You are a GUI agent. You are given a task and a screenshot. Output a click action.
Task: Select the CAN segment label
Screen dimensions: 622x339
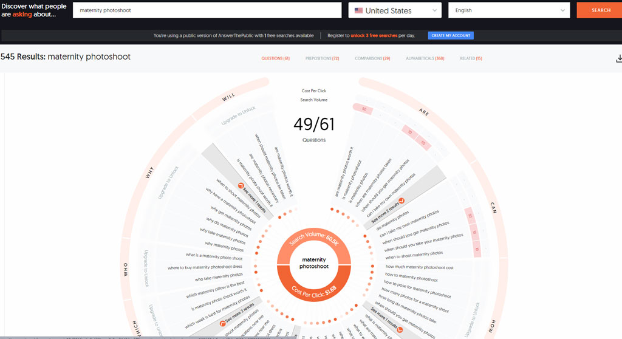pyautogui.click(x=493, y=208)
